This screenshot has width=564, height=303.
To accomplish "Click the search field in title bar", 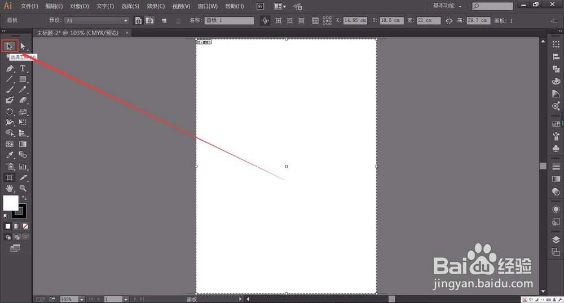I will click(x=492, y=6).
